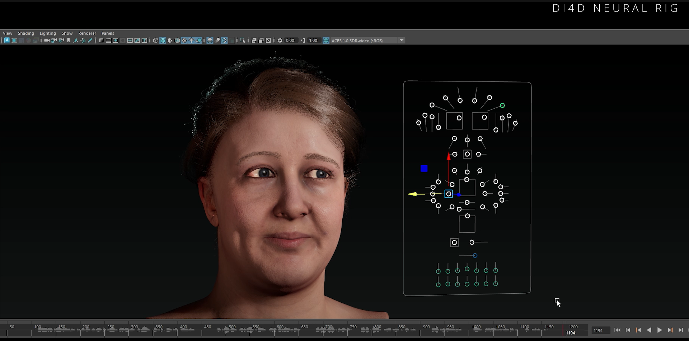The width and height of the screenshot is (689, 341).
Task: Open the Renderer menu
Action: [87, 33]
